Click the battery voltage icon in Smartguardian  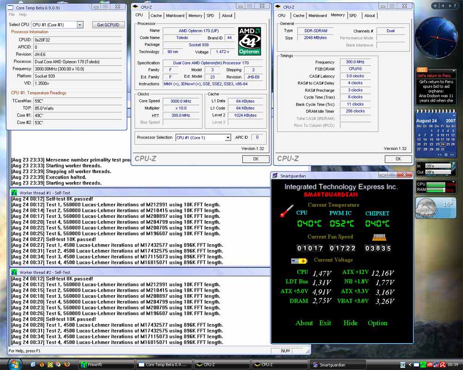299,261
